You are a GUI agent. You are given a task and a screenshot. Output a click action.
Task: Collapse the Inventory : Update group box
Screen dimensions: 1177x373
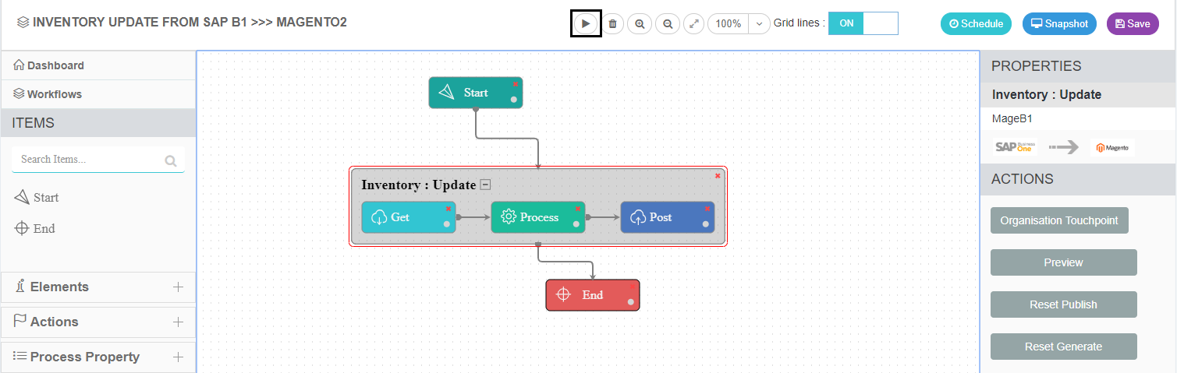coord(485,185)
